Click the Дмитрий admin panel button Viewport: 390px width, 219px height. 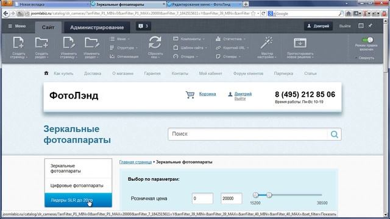click(x=318, y=26)
